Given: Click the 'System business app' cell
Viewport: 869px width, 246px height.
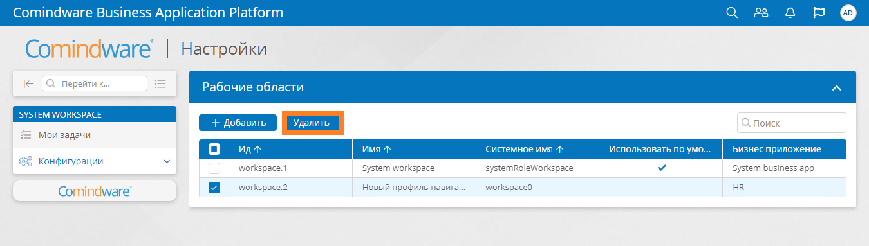Looking at the screenshot, I should (x=785, y=168).
